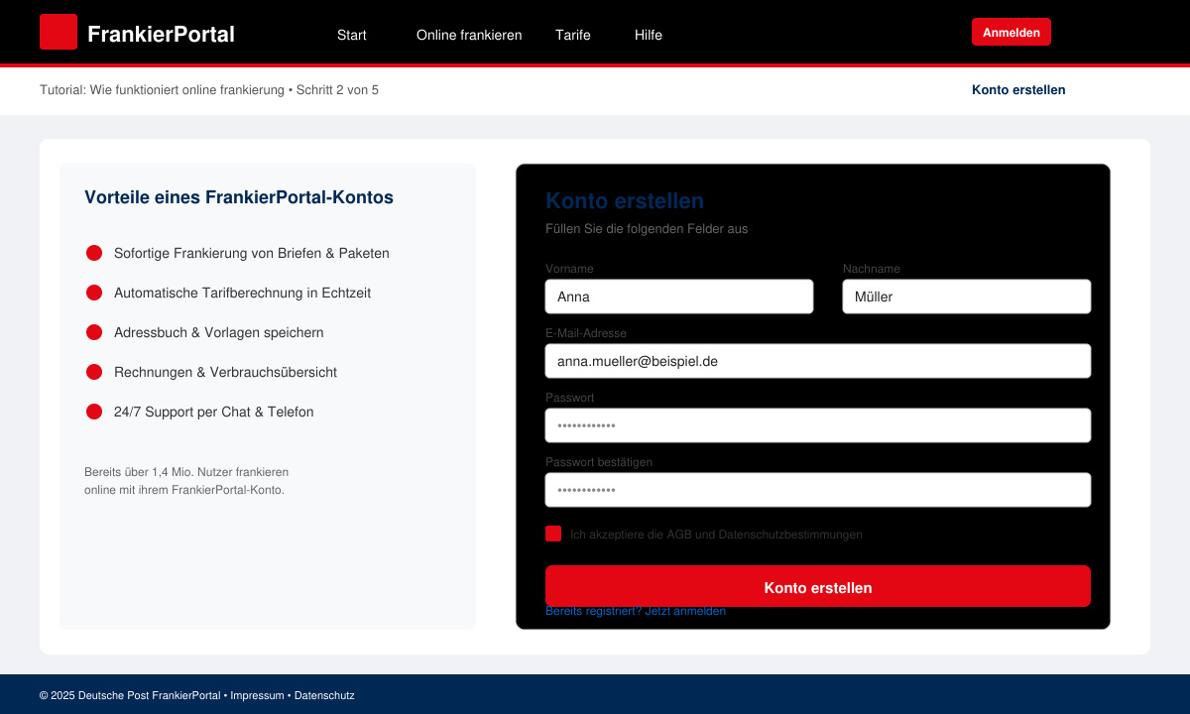The width and height of the screenshot is (1190, 714).
Task: Open the Tarife page
Action: pos(573,35)
